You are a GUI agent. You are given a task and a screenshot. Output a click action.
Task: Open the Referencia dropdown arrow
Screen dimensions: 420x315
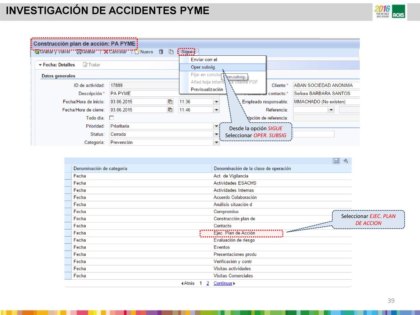pyautogui.click(x=331, y=110)
